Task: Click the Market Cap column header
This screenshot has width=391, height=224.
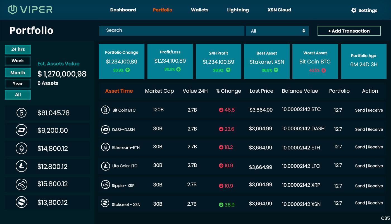Action: pyautogui.click(x=159, y=91)
